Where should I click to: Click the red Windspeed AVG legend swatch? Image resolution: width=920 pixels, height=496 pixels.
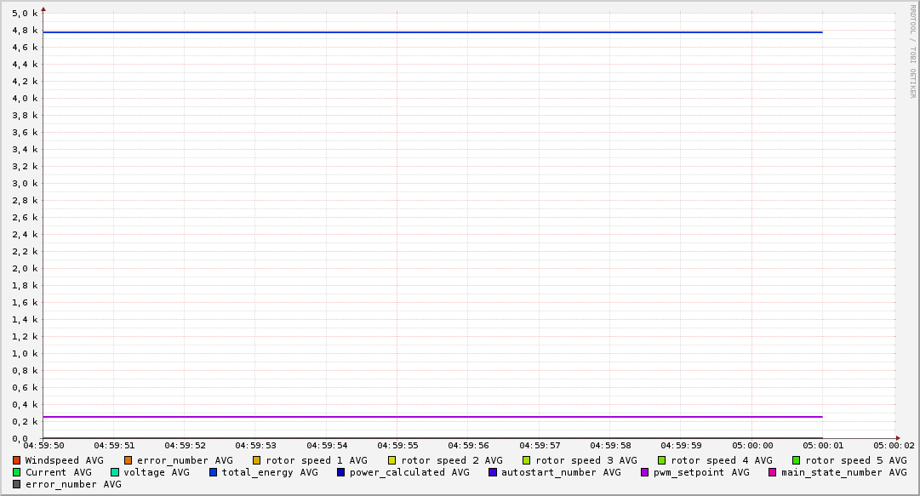point(17,460)
